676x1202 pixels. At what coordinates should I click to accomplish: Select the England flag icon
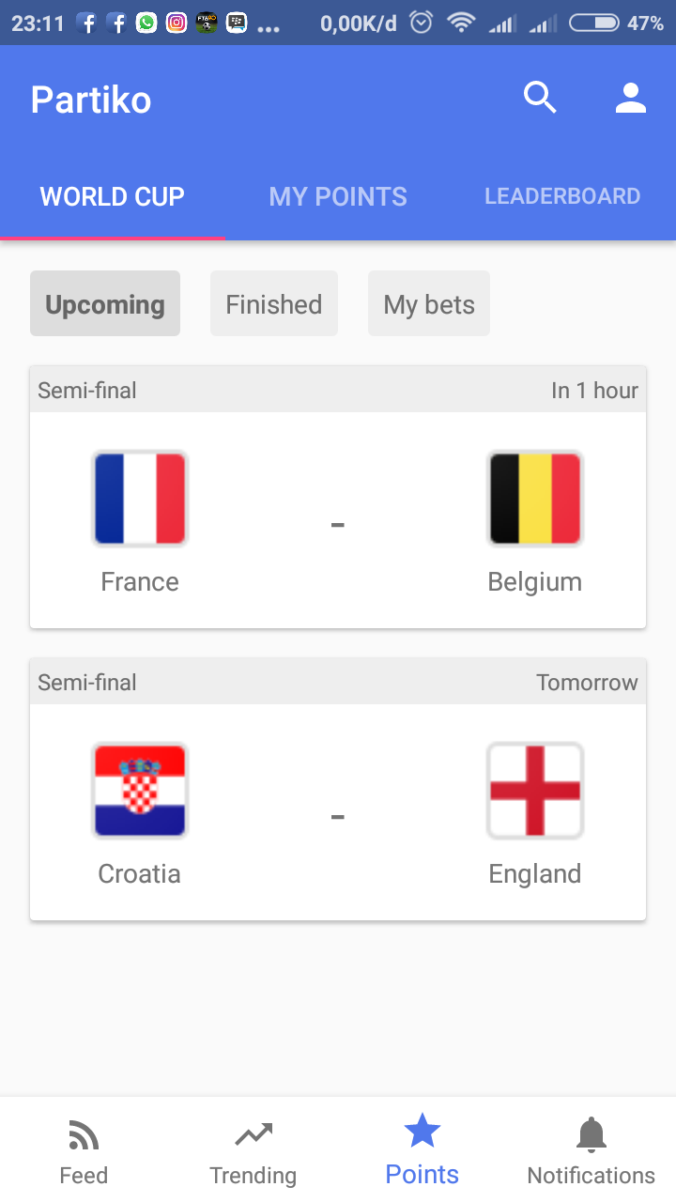pos(535,791)
